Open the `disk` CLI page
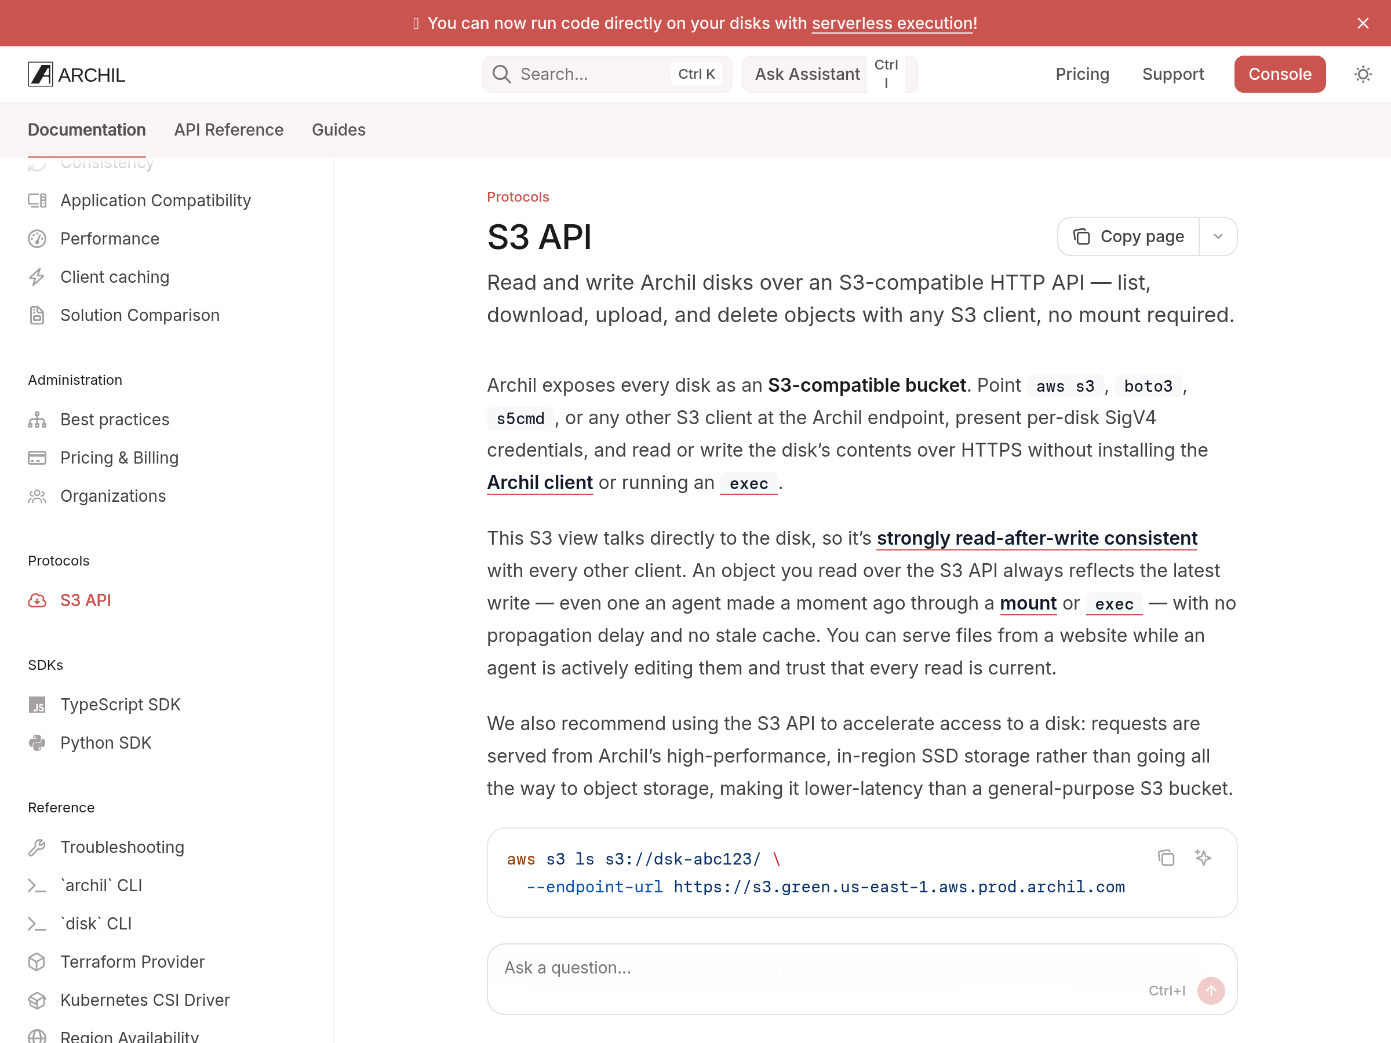The height and width of the screenshot is (1043, 1391). [96, 925]
